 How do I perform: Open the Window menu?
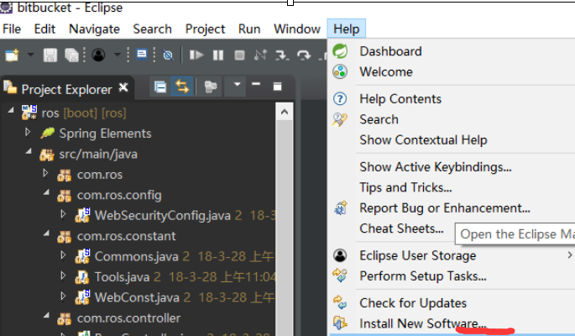pyautogui.click(x=297, y=29)
